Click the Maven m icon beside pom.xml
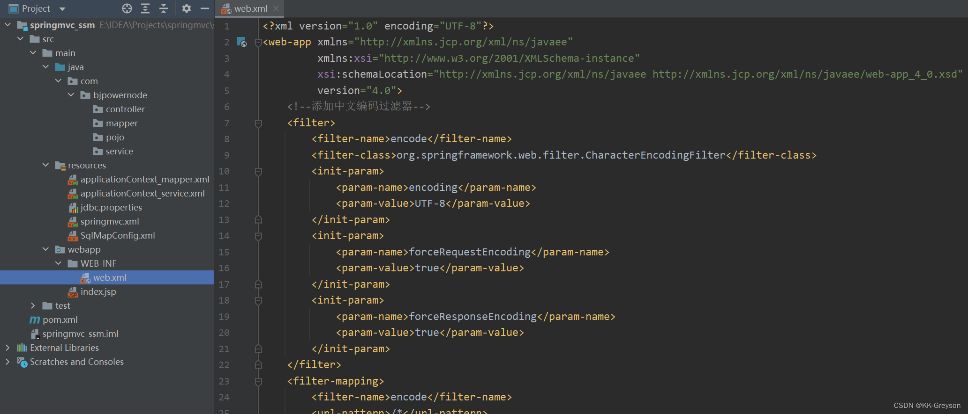This screenshot has height=414, width=968. coord(35,320)
